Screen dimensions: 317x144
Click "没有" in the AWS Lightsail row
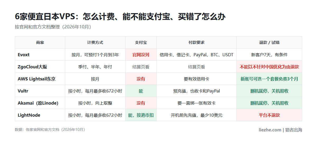[x=141, y=79]
